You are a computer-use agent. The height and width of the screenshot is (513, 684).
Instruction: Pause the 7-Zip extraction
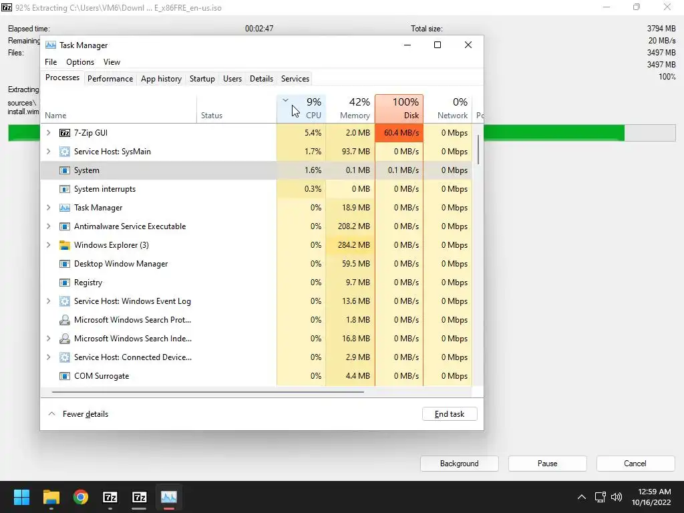coord(548,464)
